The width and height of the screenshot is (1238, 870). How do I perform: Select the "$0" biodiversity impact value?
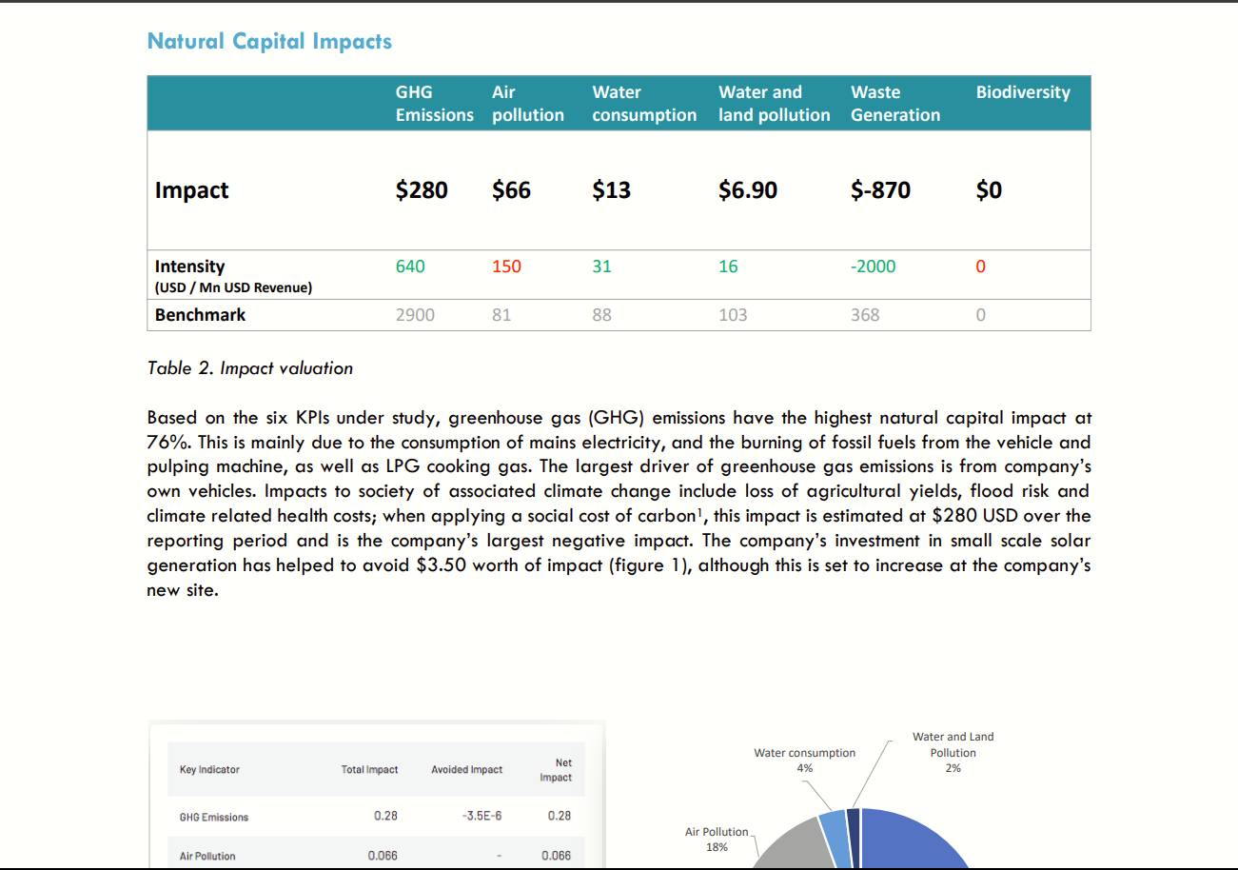coord(989,190)
